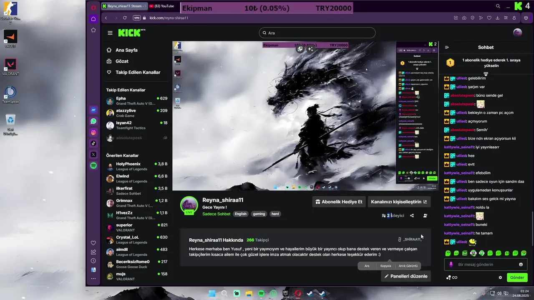Viewport: 534px width, 300px height.
Task: Go back in Opera browser
Action: [x=106, y=18]
